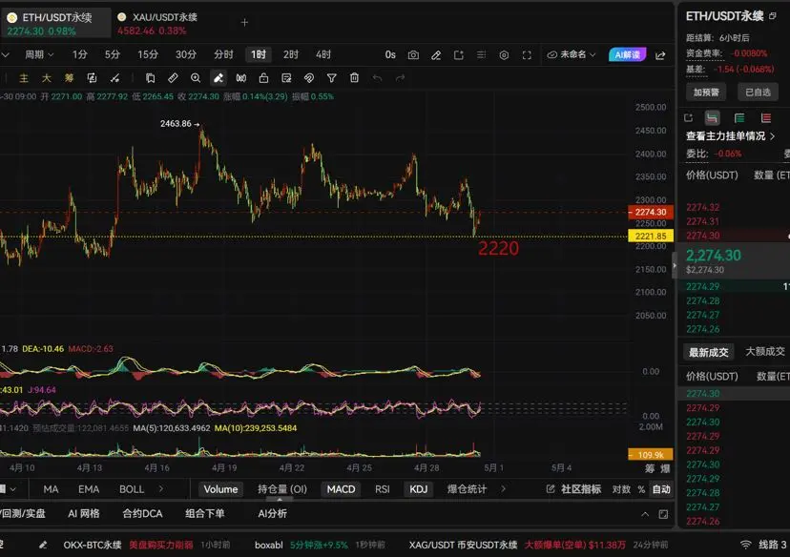Screen dimensions: 790x557
Task: Click the 线路 3 network status
Action: (x=763, y=545)
